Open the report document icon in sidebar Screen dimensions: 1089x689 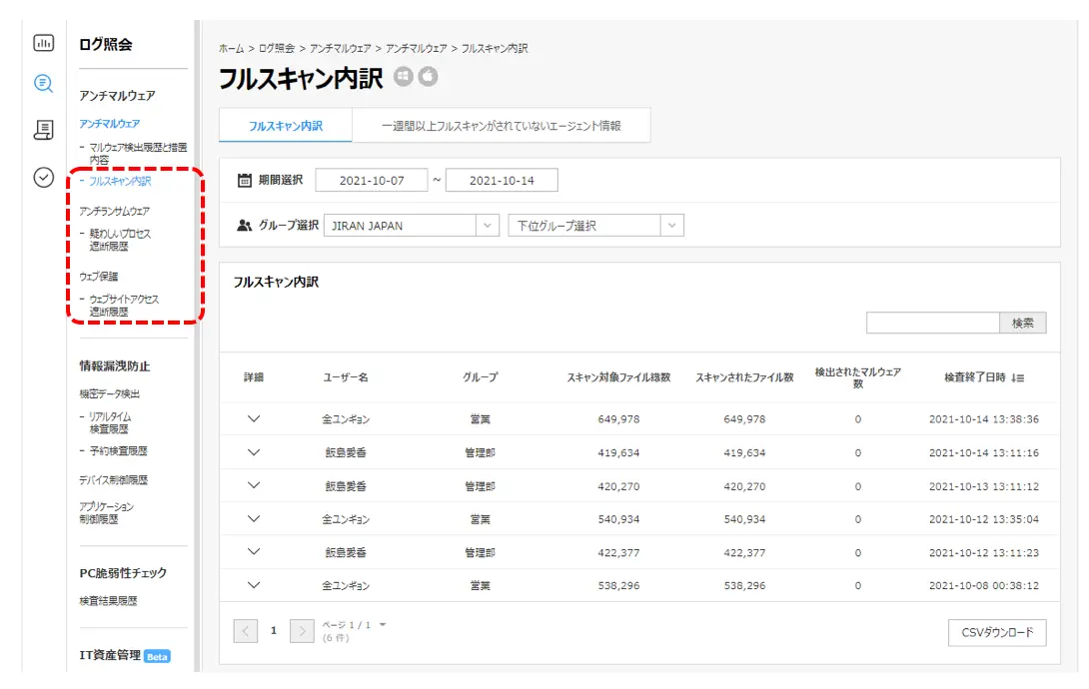click(x=43, y=129)
